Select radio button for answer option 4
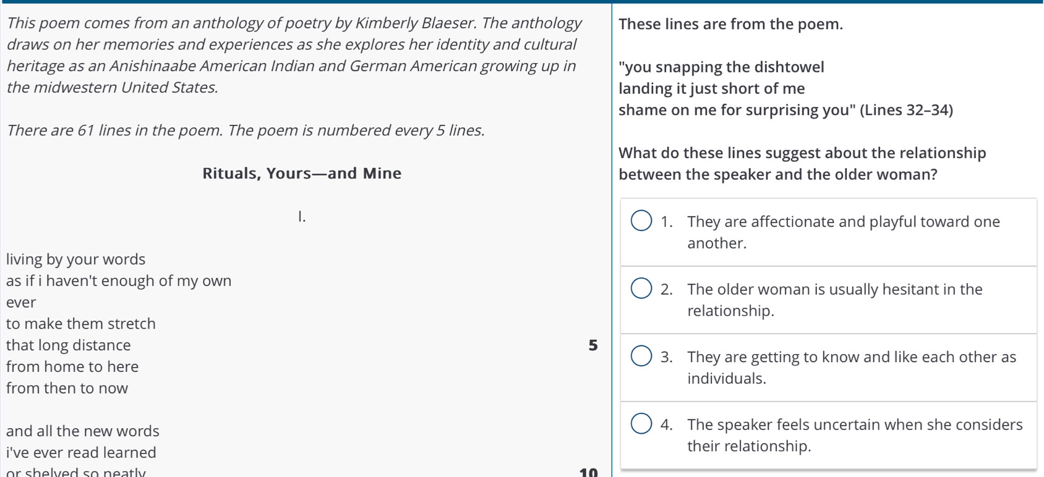The image size is (1044, 477). (x=641, y=423)
